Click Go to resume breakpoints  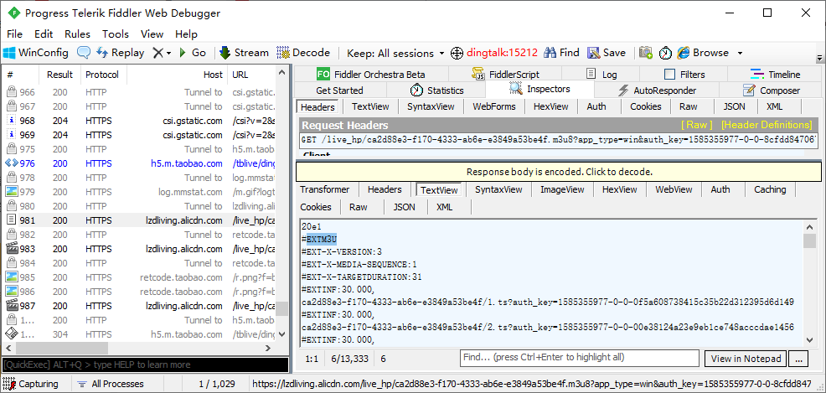193,53
